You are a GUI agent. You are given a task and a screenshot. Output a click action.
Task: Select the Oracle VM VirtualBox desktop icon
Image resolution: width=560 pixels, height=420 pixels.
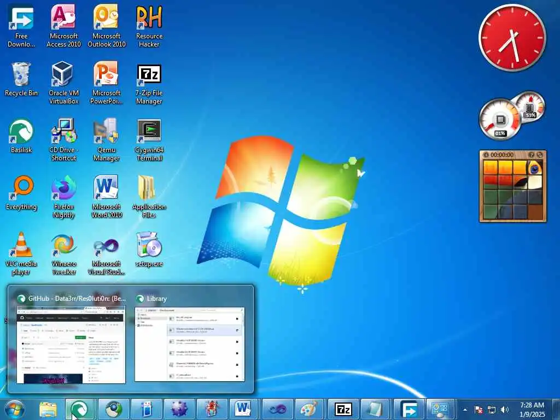(63, 83)
